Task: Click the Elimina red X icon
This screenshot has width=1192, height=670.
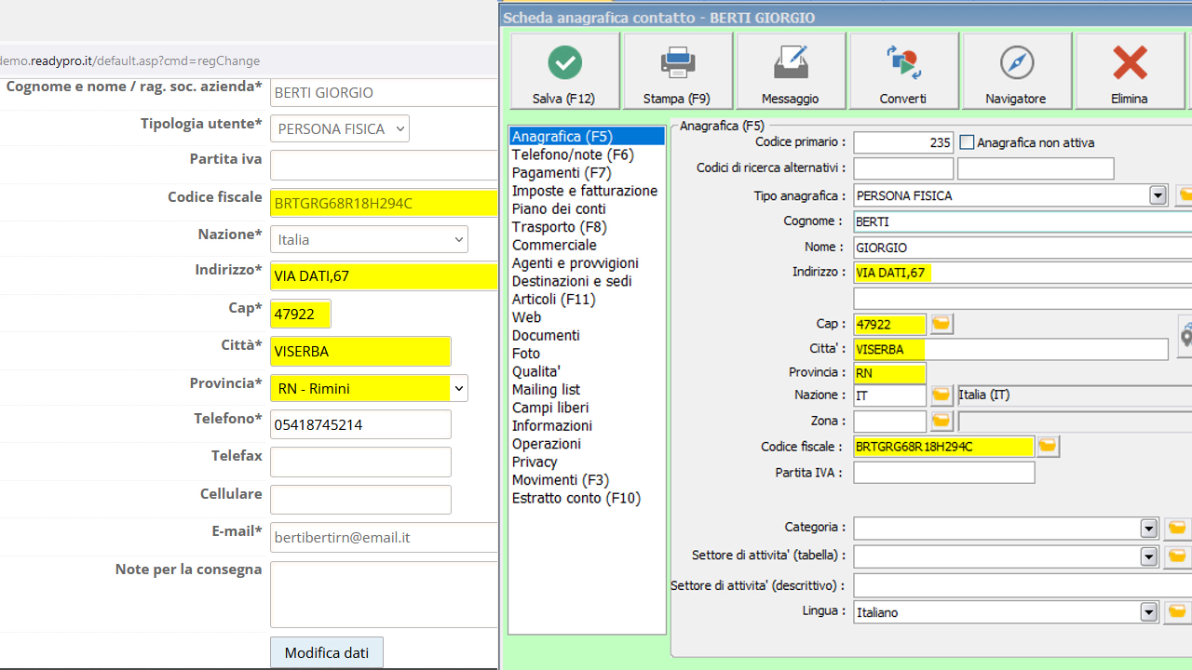Action: [1129, 61]
